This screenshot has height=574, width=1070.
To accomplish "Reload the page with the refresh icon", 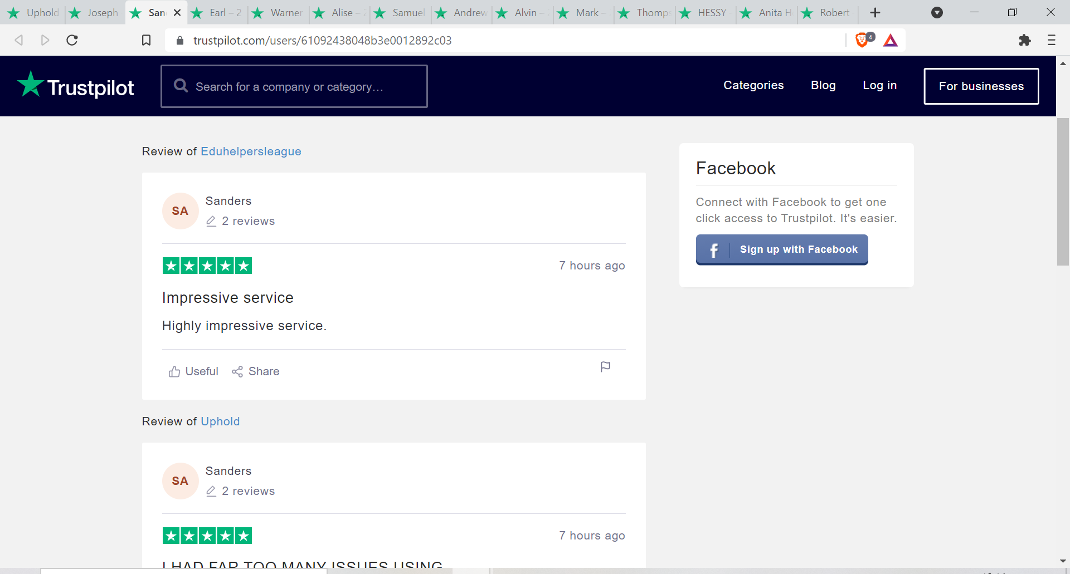I will (x=72, y=40).
